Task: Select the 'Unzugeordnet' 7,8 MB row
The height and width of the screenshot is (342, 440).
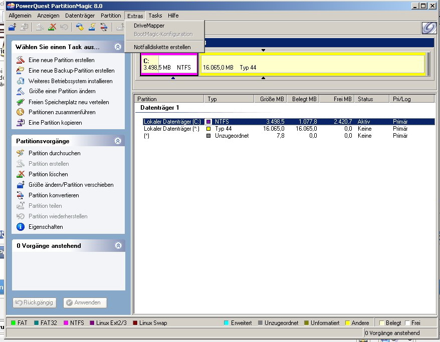Action: click(x=289, y=135)
